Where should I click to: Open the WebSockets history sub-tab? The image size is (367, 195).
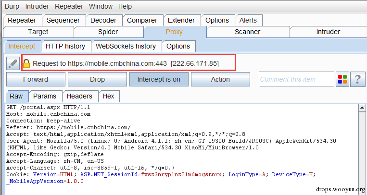pyautogui.click(x=126, y=46)
